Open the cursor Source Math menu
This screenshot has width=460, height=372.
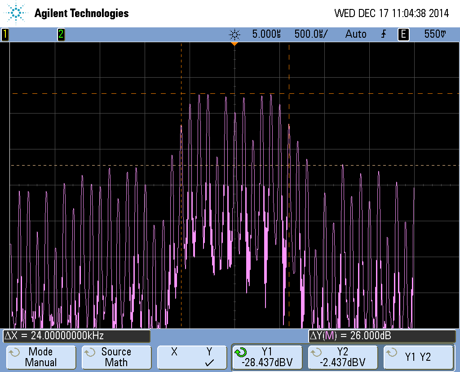[x=116, y=357]
